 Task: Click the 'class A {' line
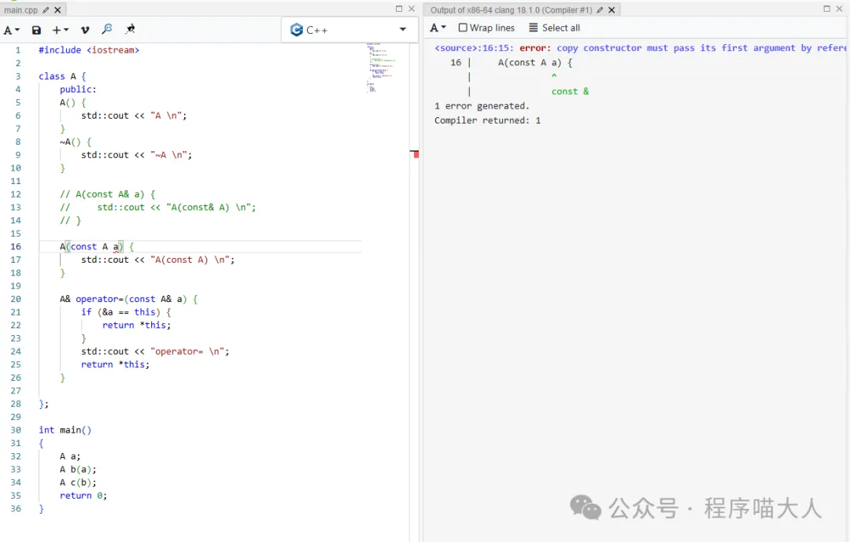coord(62,76)
